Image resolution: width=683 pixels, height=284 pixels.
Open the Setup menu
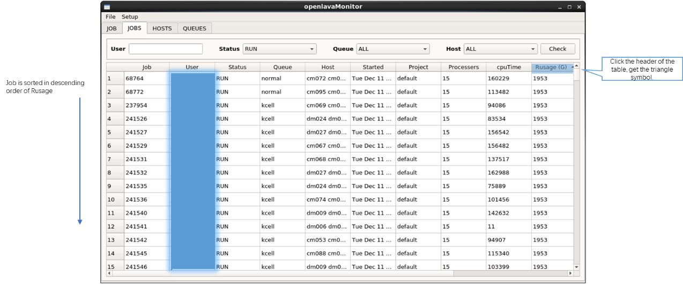click(129, 17)
